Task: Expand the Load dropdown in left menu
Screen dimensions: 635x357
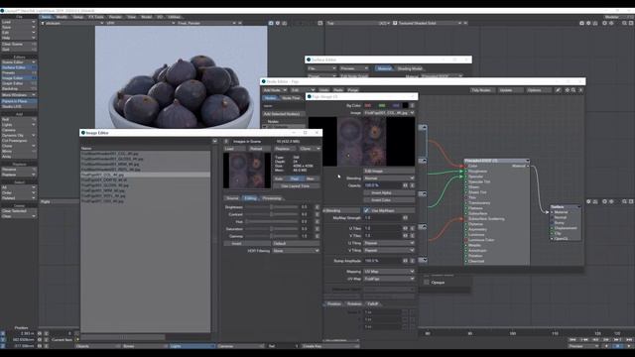Action: pos(19,22)
